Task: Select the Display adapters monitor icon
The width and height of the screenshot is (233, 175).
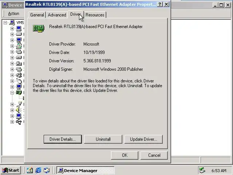Action: tap(19, 40)
